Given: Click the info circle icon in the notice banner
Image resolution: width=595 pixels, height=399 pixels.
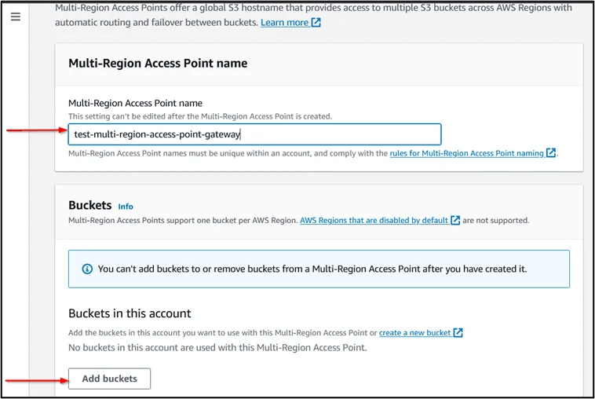Looking at the screenshot, I should pos(87,269).
